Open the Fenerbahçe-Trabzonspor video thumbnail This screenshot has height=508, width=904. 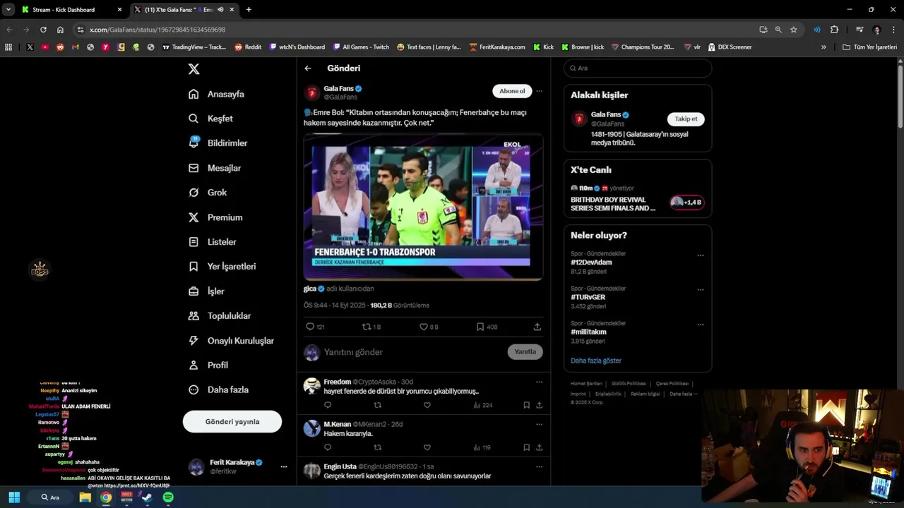pyautogui.click(x=423, y=207)
